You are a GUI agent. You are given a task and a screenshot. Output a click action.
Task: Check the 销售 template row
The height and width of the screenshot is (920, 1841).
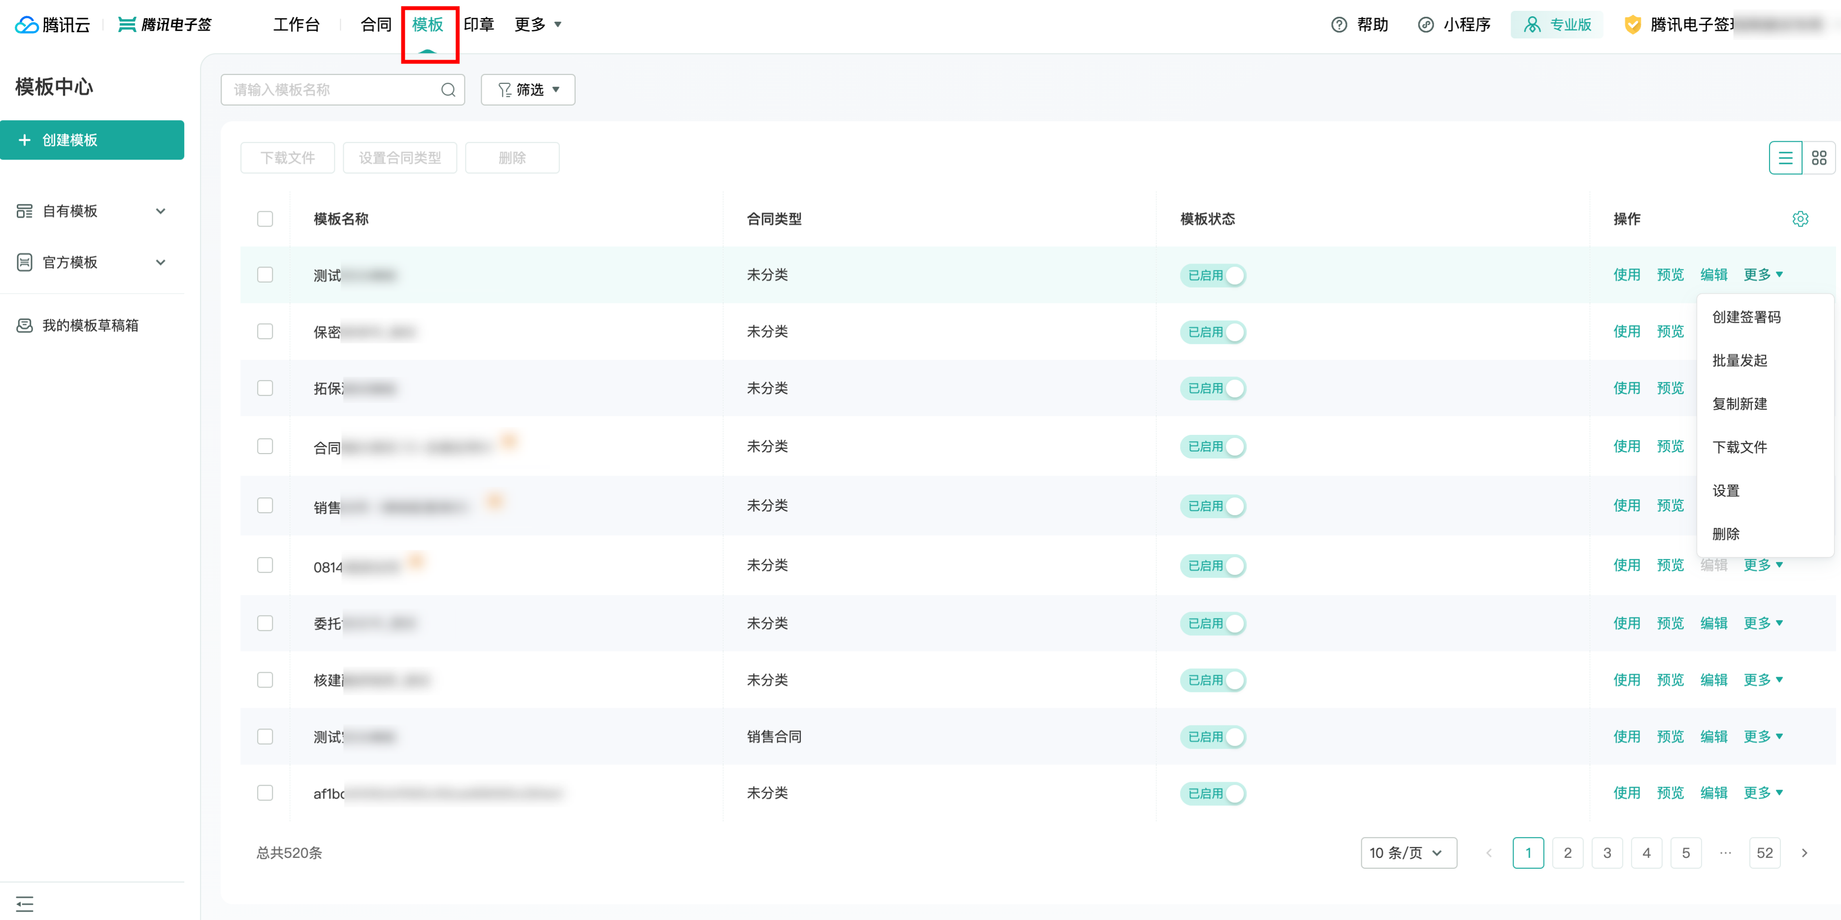(265, 505)
